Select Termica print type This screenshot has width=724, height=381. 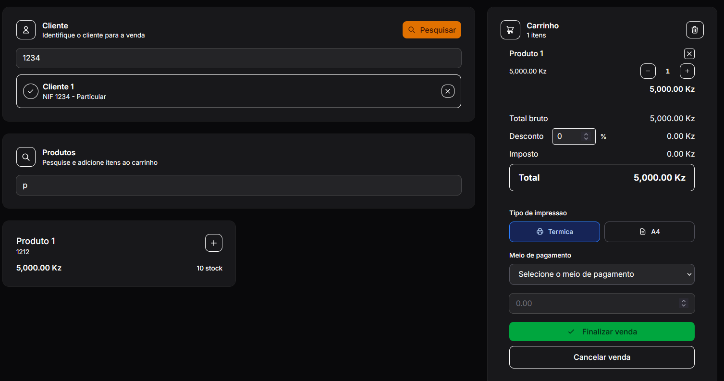point(554,232)
